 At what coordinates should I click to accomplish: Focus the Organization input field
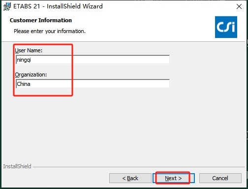point(93,84)
